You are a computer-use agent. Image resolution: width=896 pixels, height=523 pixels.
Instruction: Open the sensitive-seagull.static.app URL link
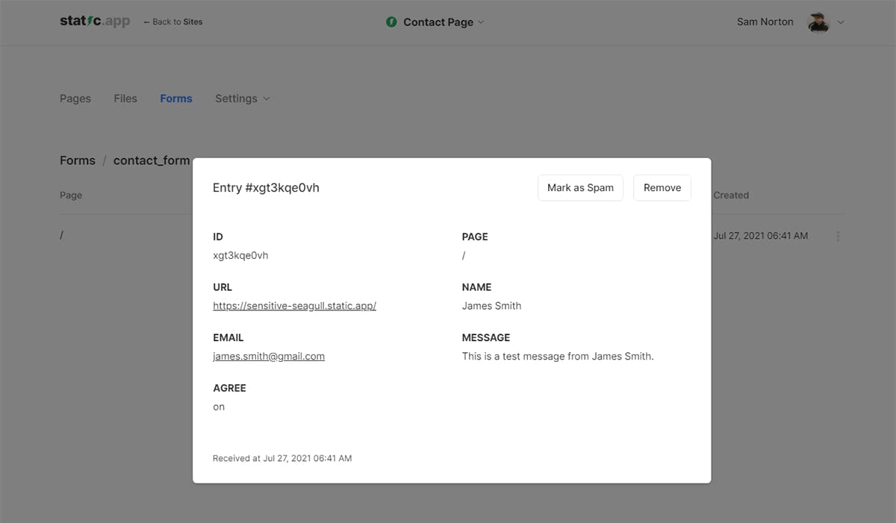pyautogui.click(x=294, y=306)
